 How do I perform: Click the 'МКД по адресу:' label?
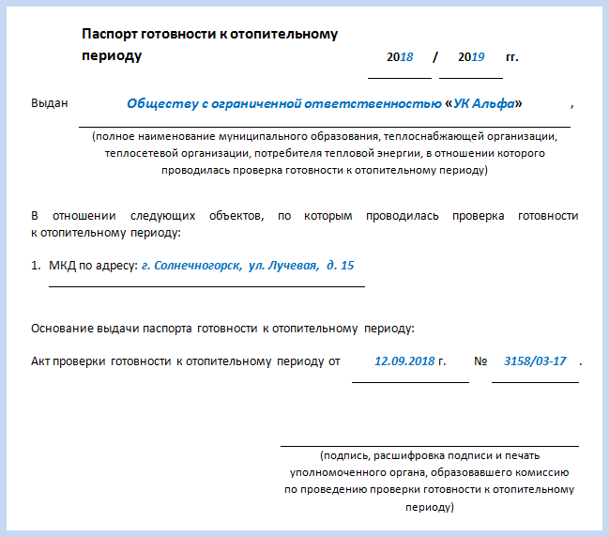(92, 266)
